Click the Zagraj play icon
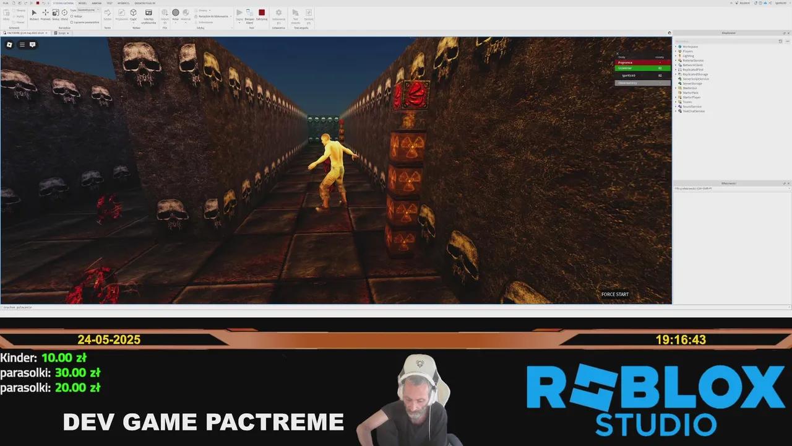 click(239, 12)
